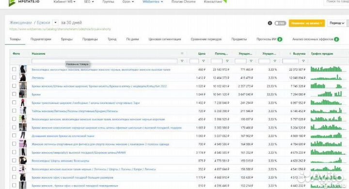Switch to the Сравнение периодов tab
This screenshot has width=349, height=189.
pos(206,39)
